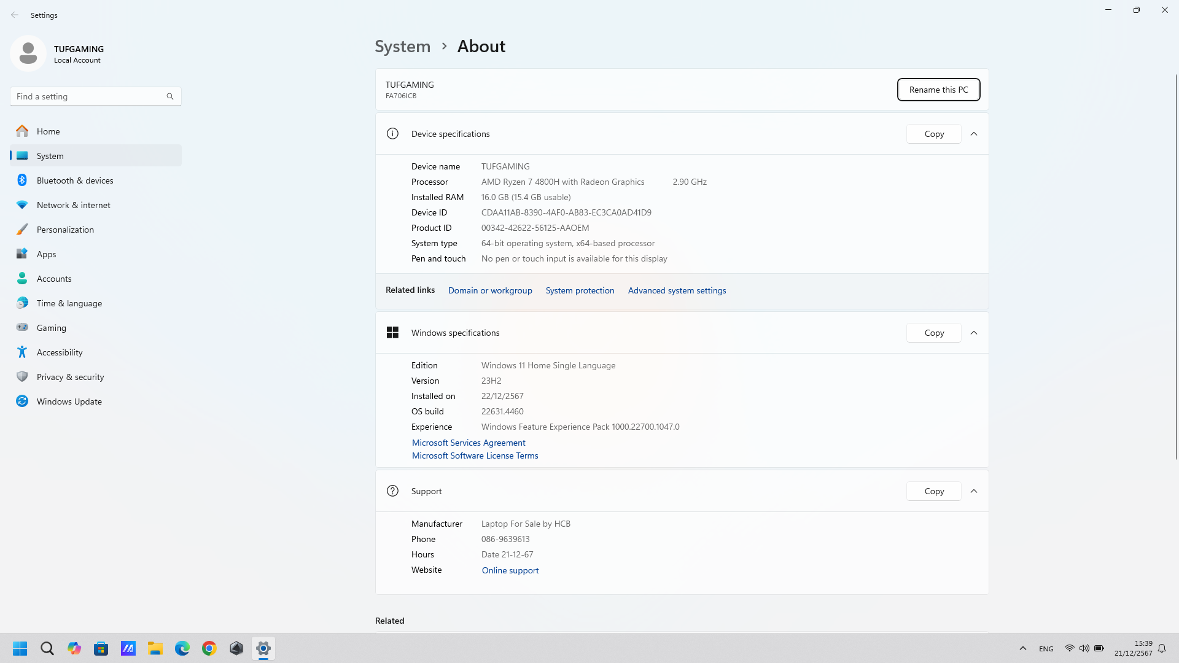Screen dimensions: 1179x663
Task: Open Wi-Fi network tray icon
Action: click(x=1069, y=648)
